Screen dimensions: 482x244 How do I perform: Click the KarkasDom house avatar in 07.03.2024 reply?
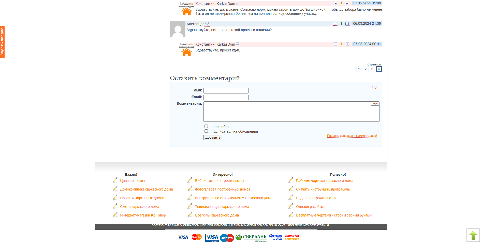(187, 49)
